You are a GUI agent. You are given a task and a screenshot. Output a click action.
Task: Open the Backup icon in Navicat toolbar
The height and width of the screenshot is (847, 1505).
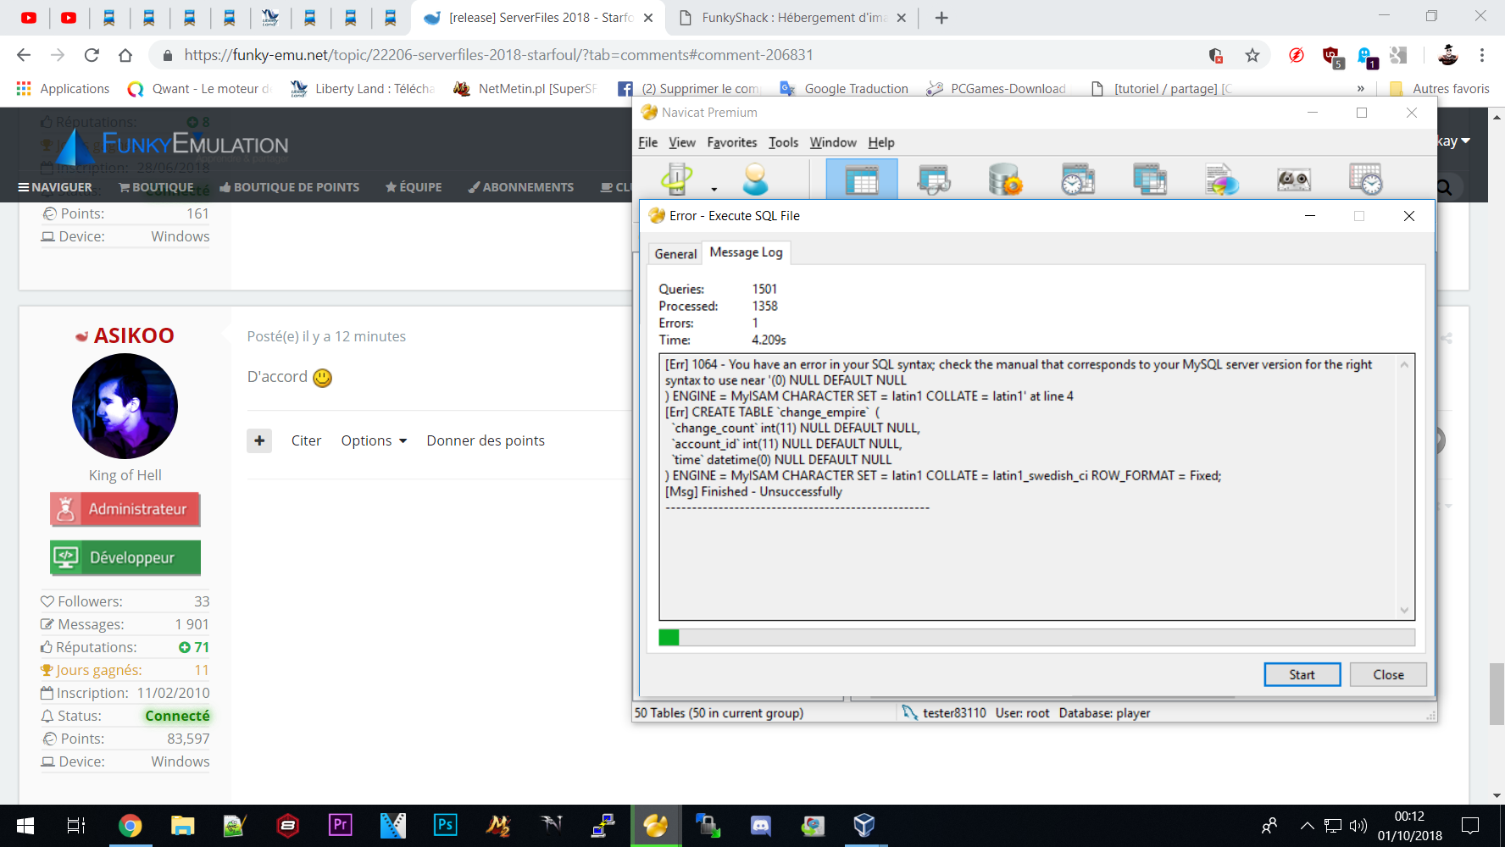1294,179
